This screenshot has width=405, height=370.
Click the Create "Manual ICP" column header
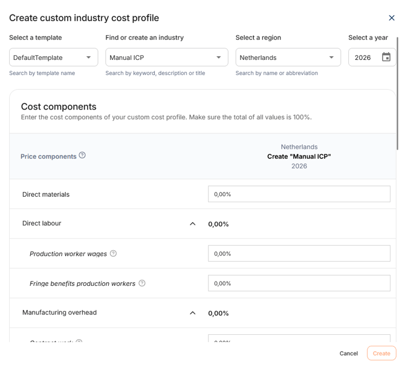click(x=299, y=156)
